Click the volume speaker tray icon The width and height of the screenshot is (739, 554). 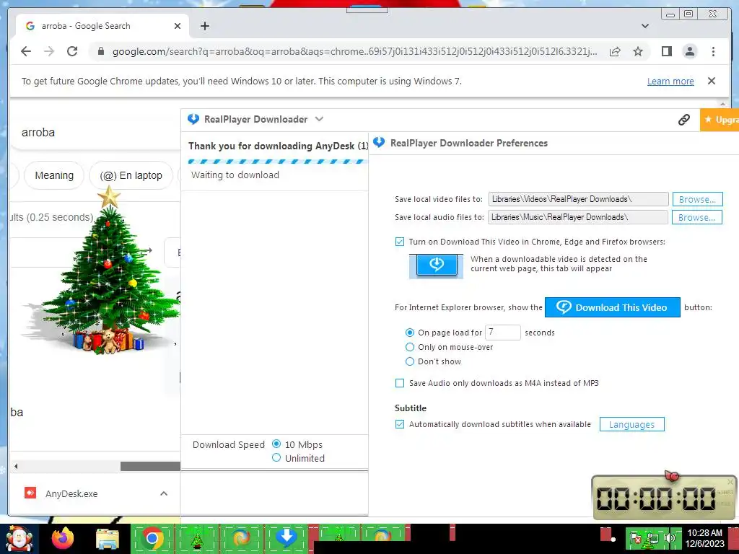669,537
